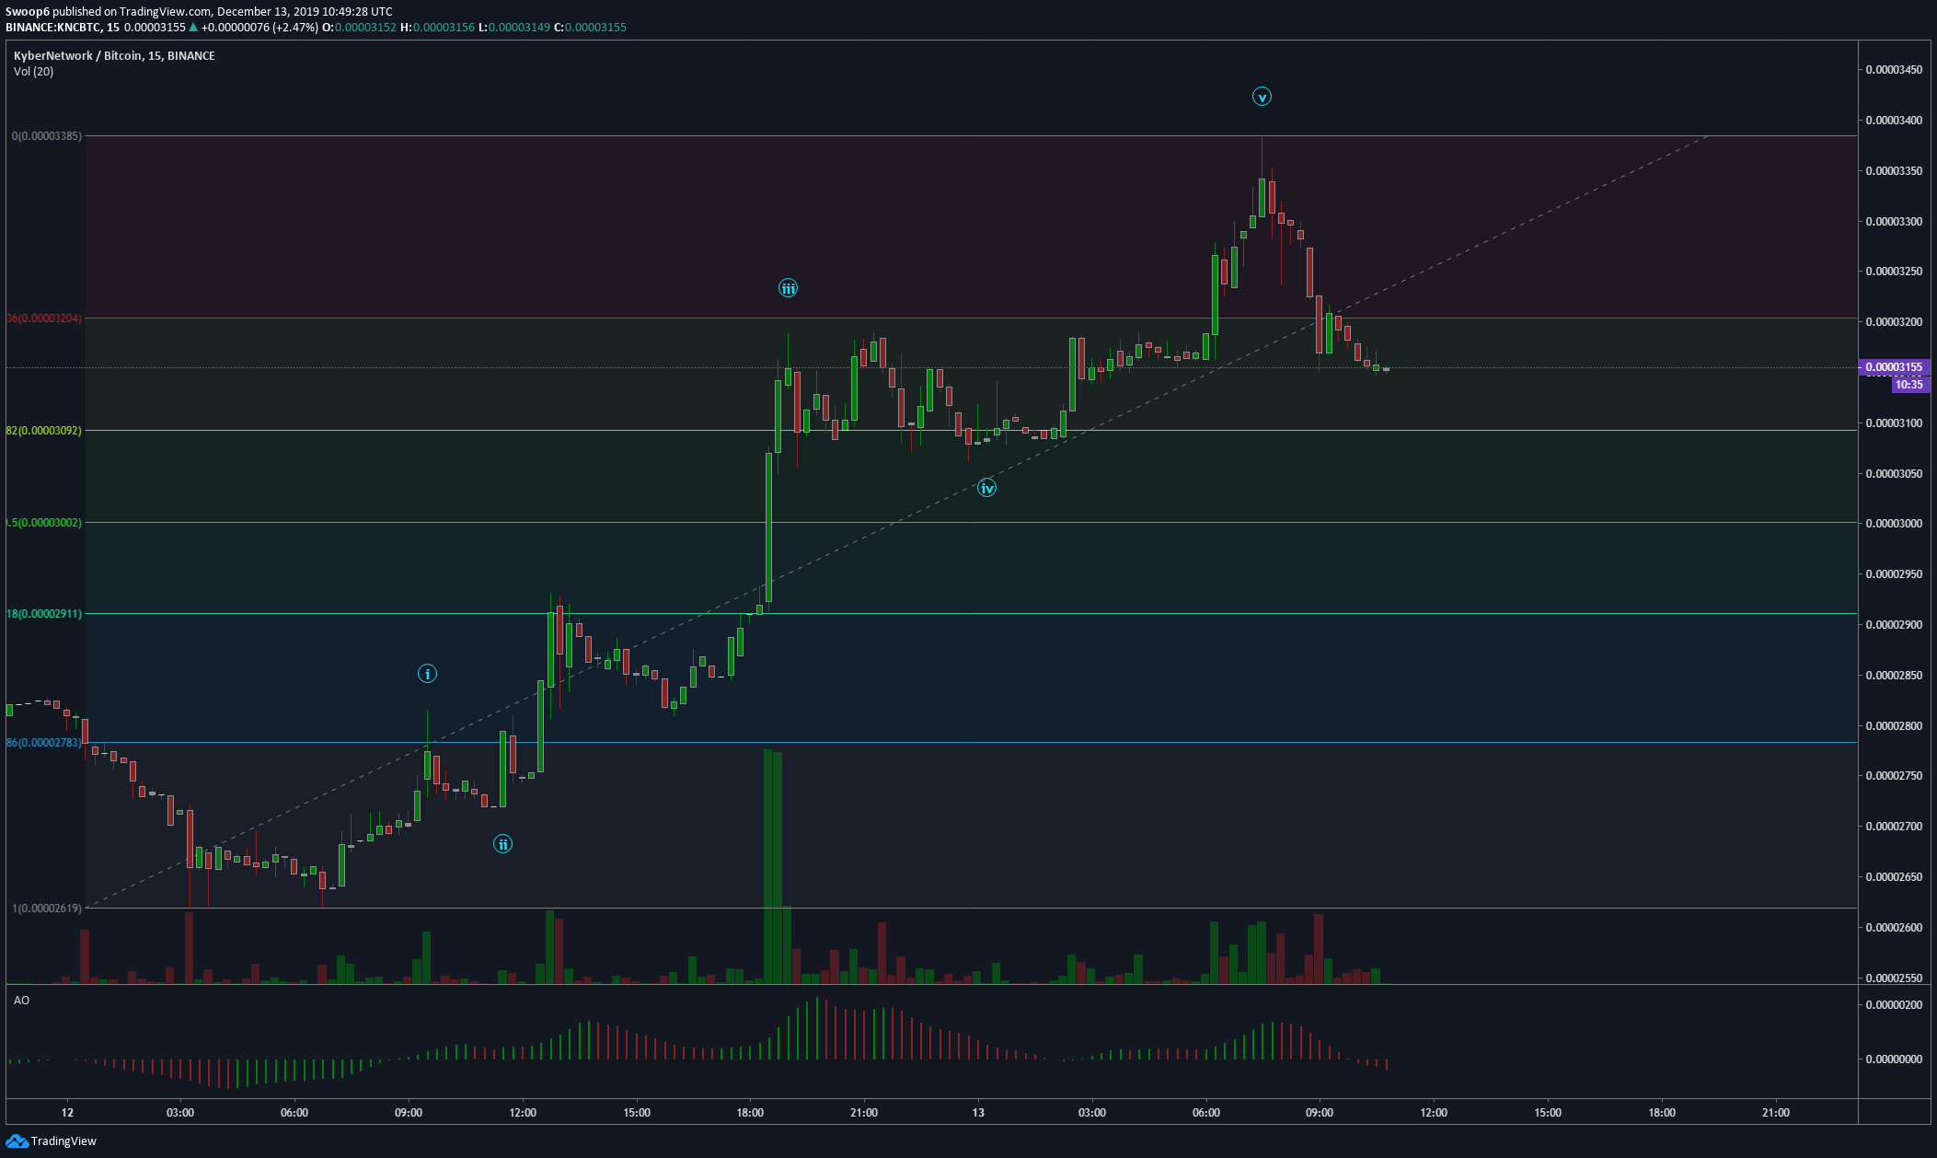Screen dimensions: 1937x1158
Task: Click the wave ii Elliott label
Action: click(502, 844)
